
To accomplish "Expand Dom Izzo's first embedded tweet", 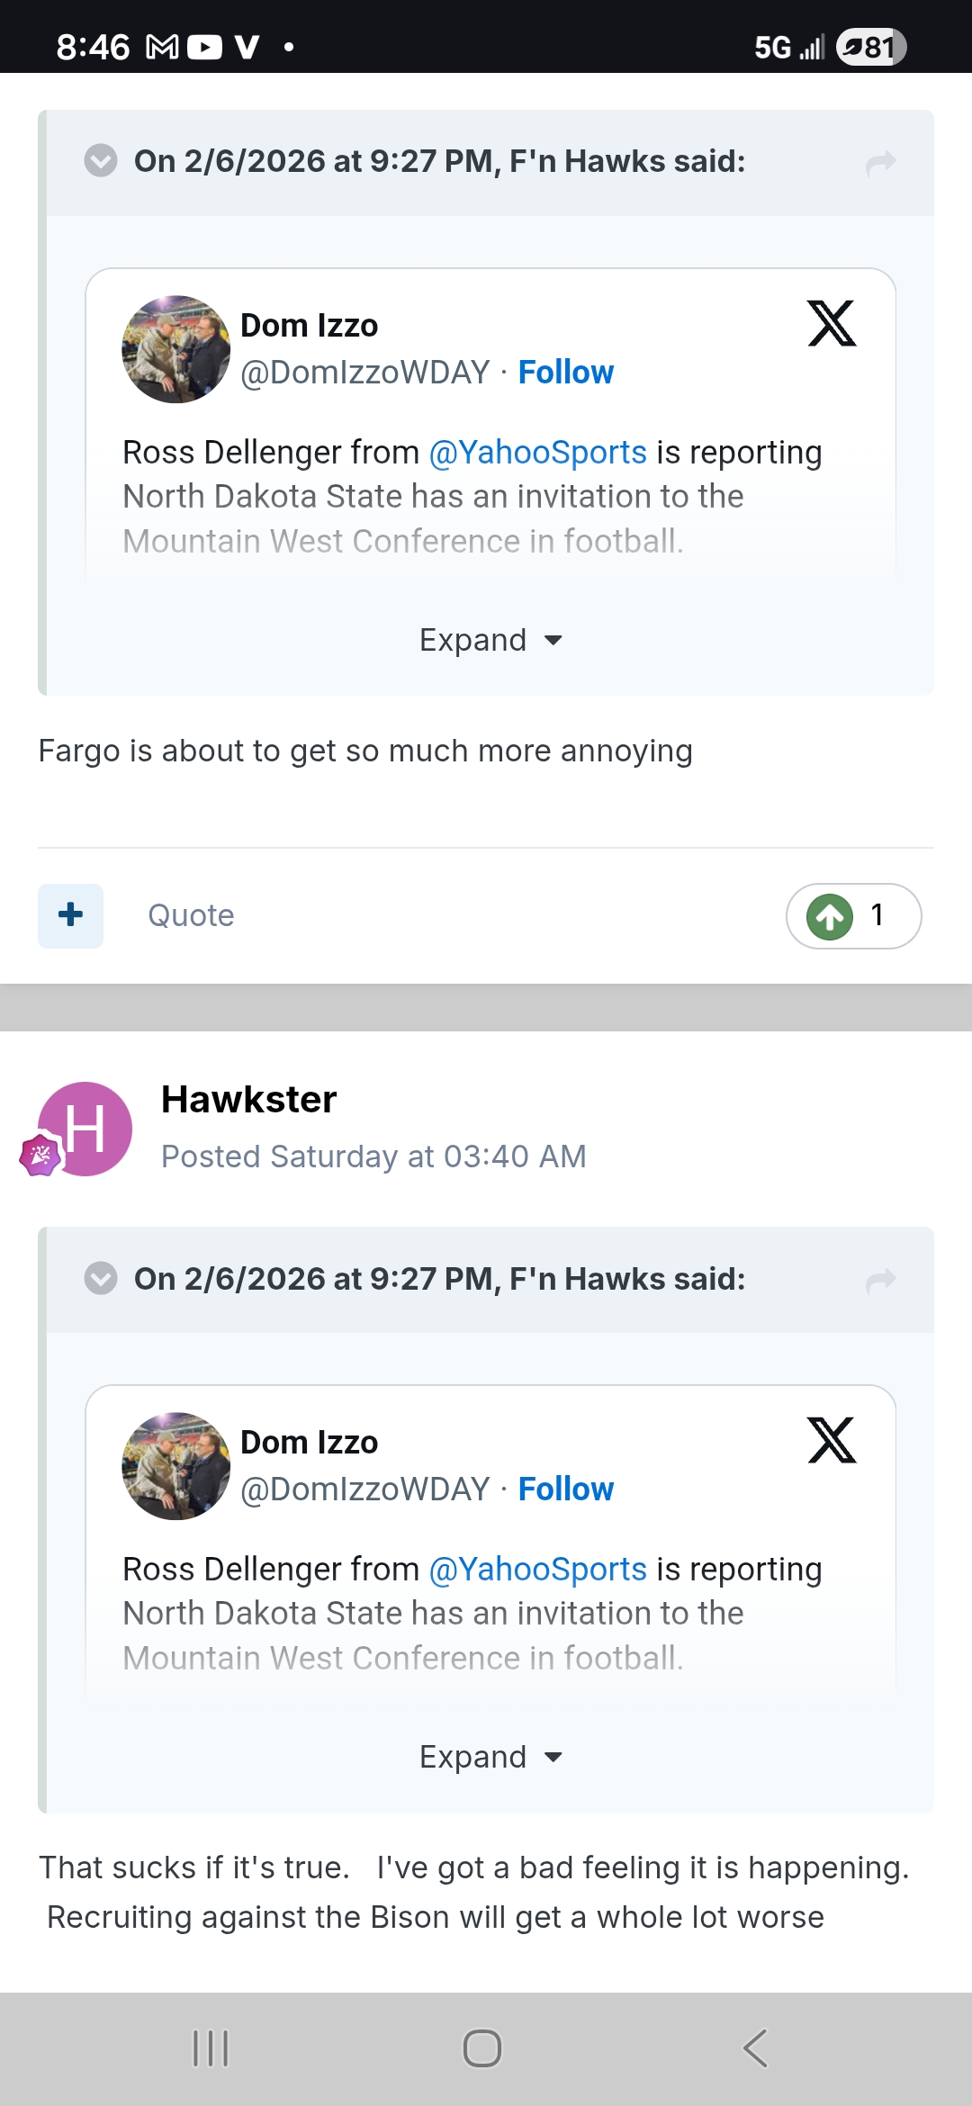I will pyautogui.click(x=489, y=639).
